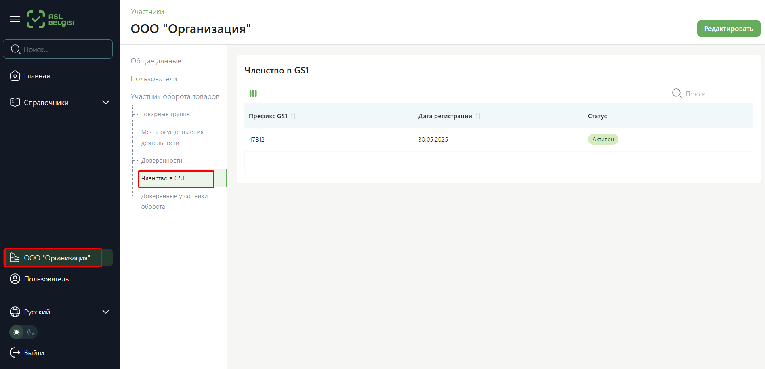Image resolution: width=765 pixels, height=369 pixels.
Task: Click the globe language icon
Action: pyautogui.click(x=15, y=312)
